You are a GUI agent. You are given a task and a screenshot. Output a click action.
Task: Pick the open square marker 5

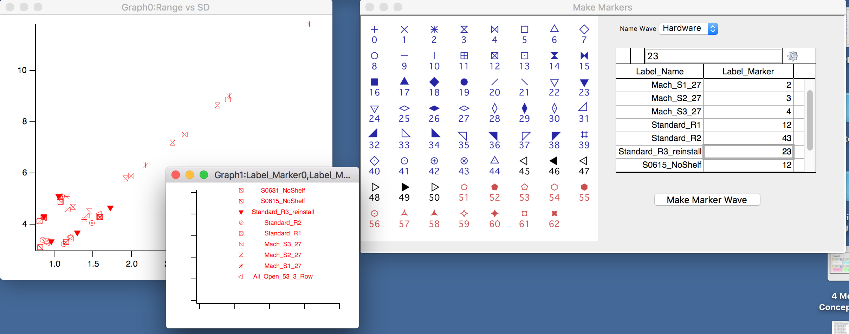524,30
